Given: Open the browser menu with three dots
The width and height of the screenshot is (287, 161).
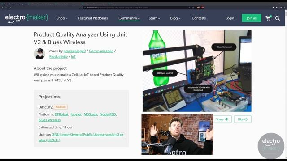Looking at the screenshot, I should pyautogui.click(x=285, y=8).
